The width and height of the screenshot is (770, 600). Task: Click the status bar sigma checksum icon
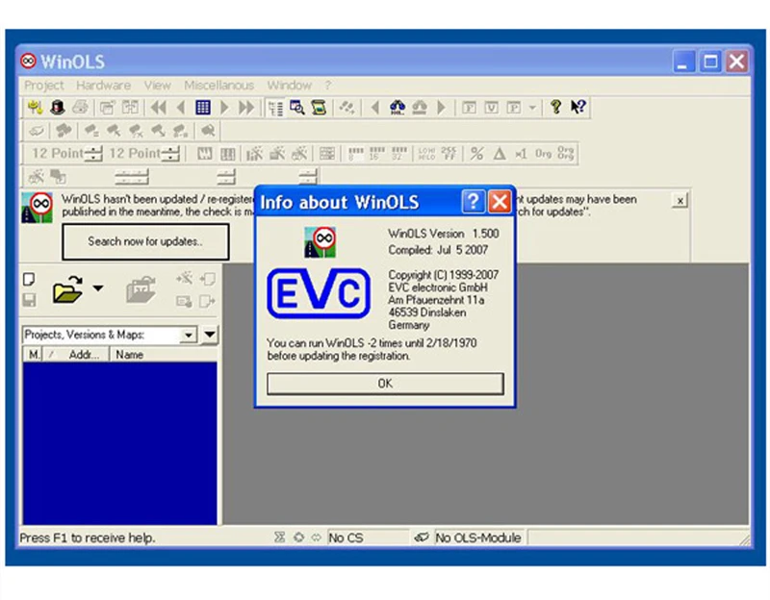279,537
